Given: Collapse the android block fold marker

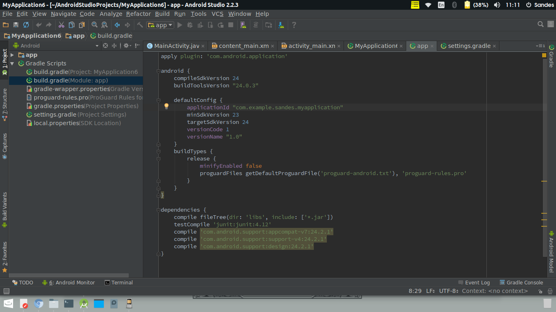Looking at the screenshot, I should coord(158,71).
